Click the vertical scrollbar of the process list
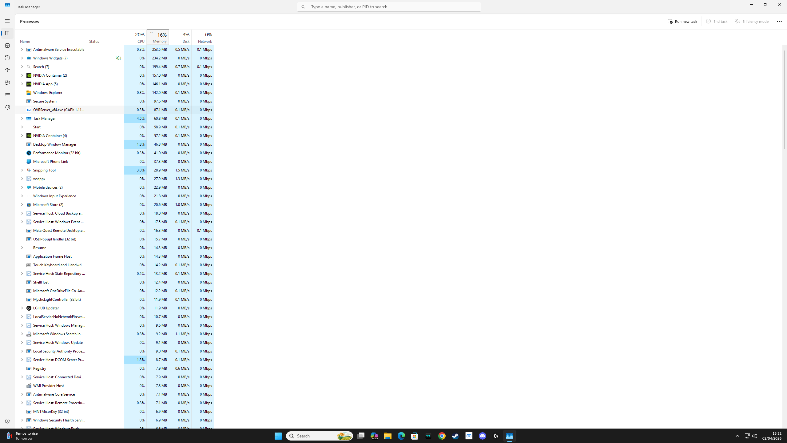Image resolution: width=787 pixels, height=443 pixels. pyautogui.click(x=785, y=100)
